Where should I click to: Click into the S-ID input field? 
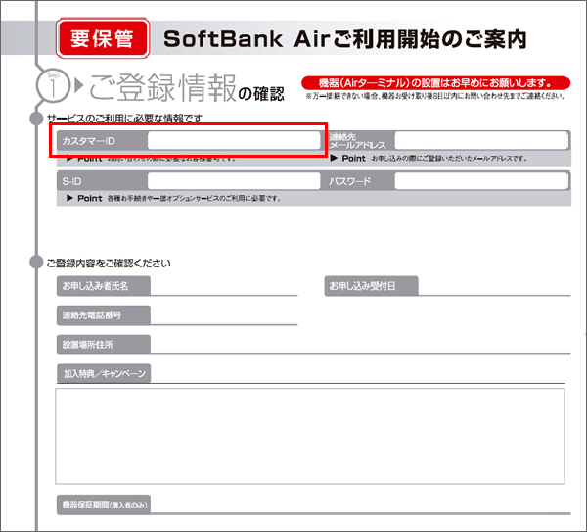point(233,180)
